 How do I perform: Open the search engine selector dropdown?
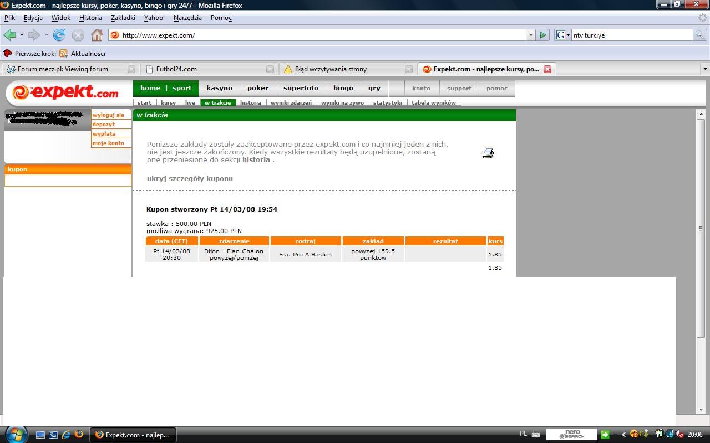click(562, 35)
